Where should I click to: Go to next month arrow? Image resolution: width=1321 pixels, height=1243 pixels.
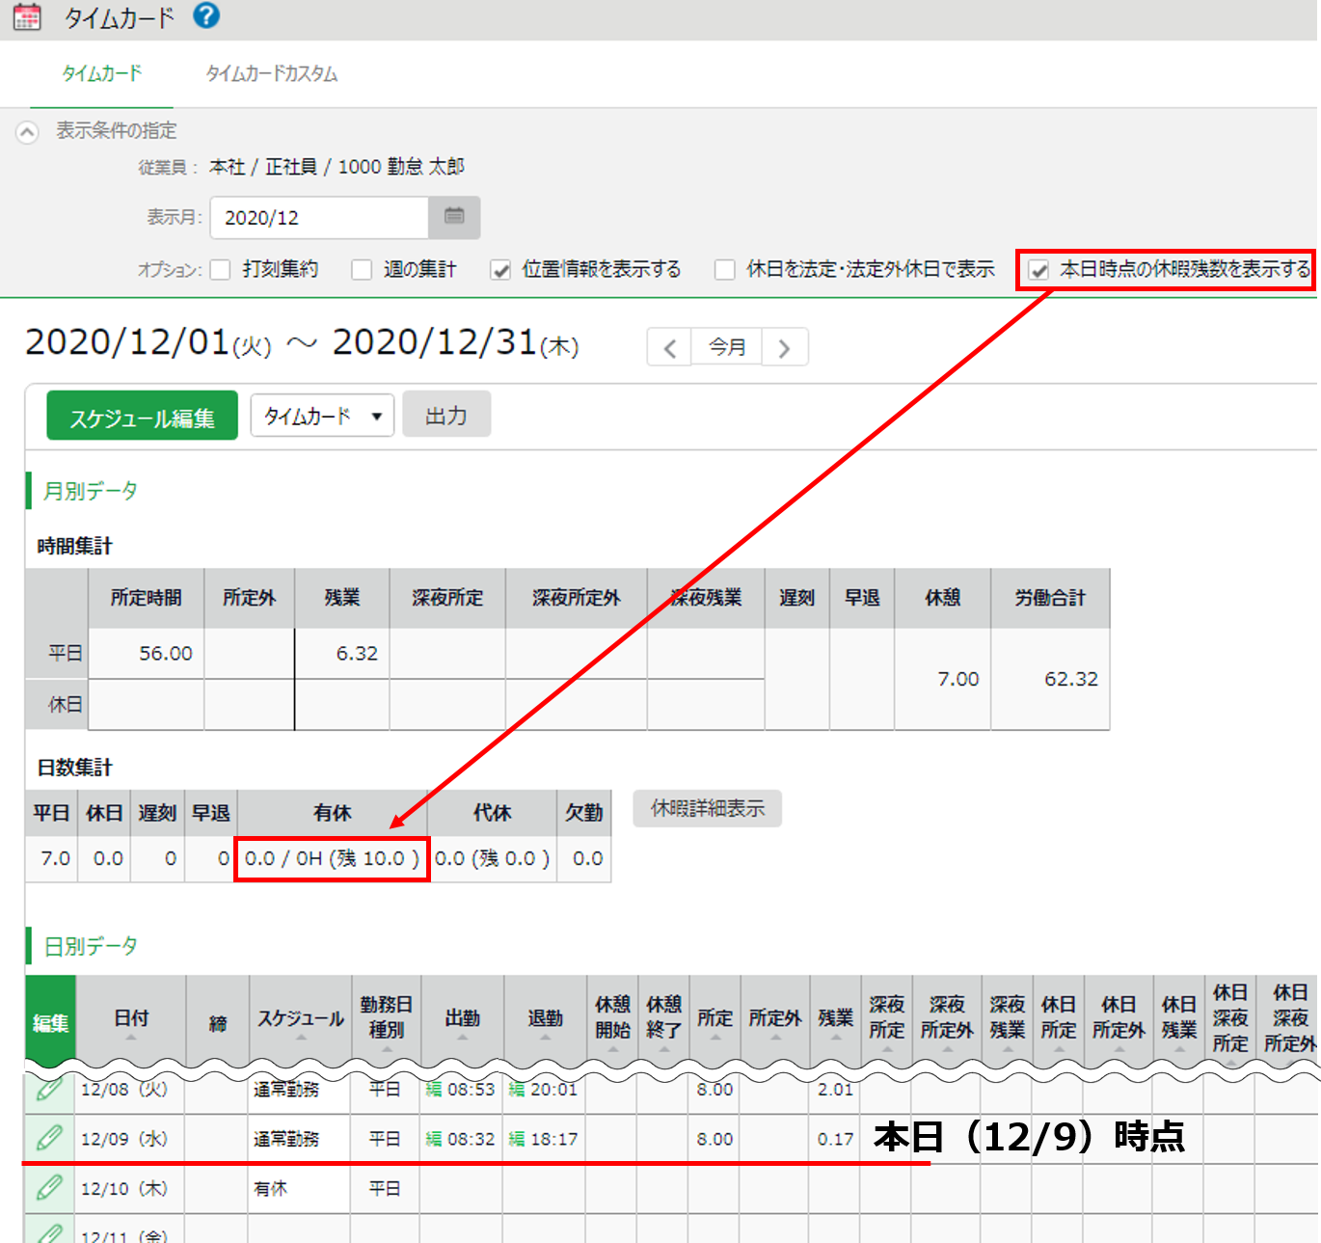[784, 347]
